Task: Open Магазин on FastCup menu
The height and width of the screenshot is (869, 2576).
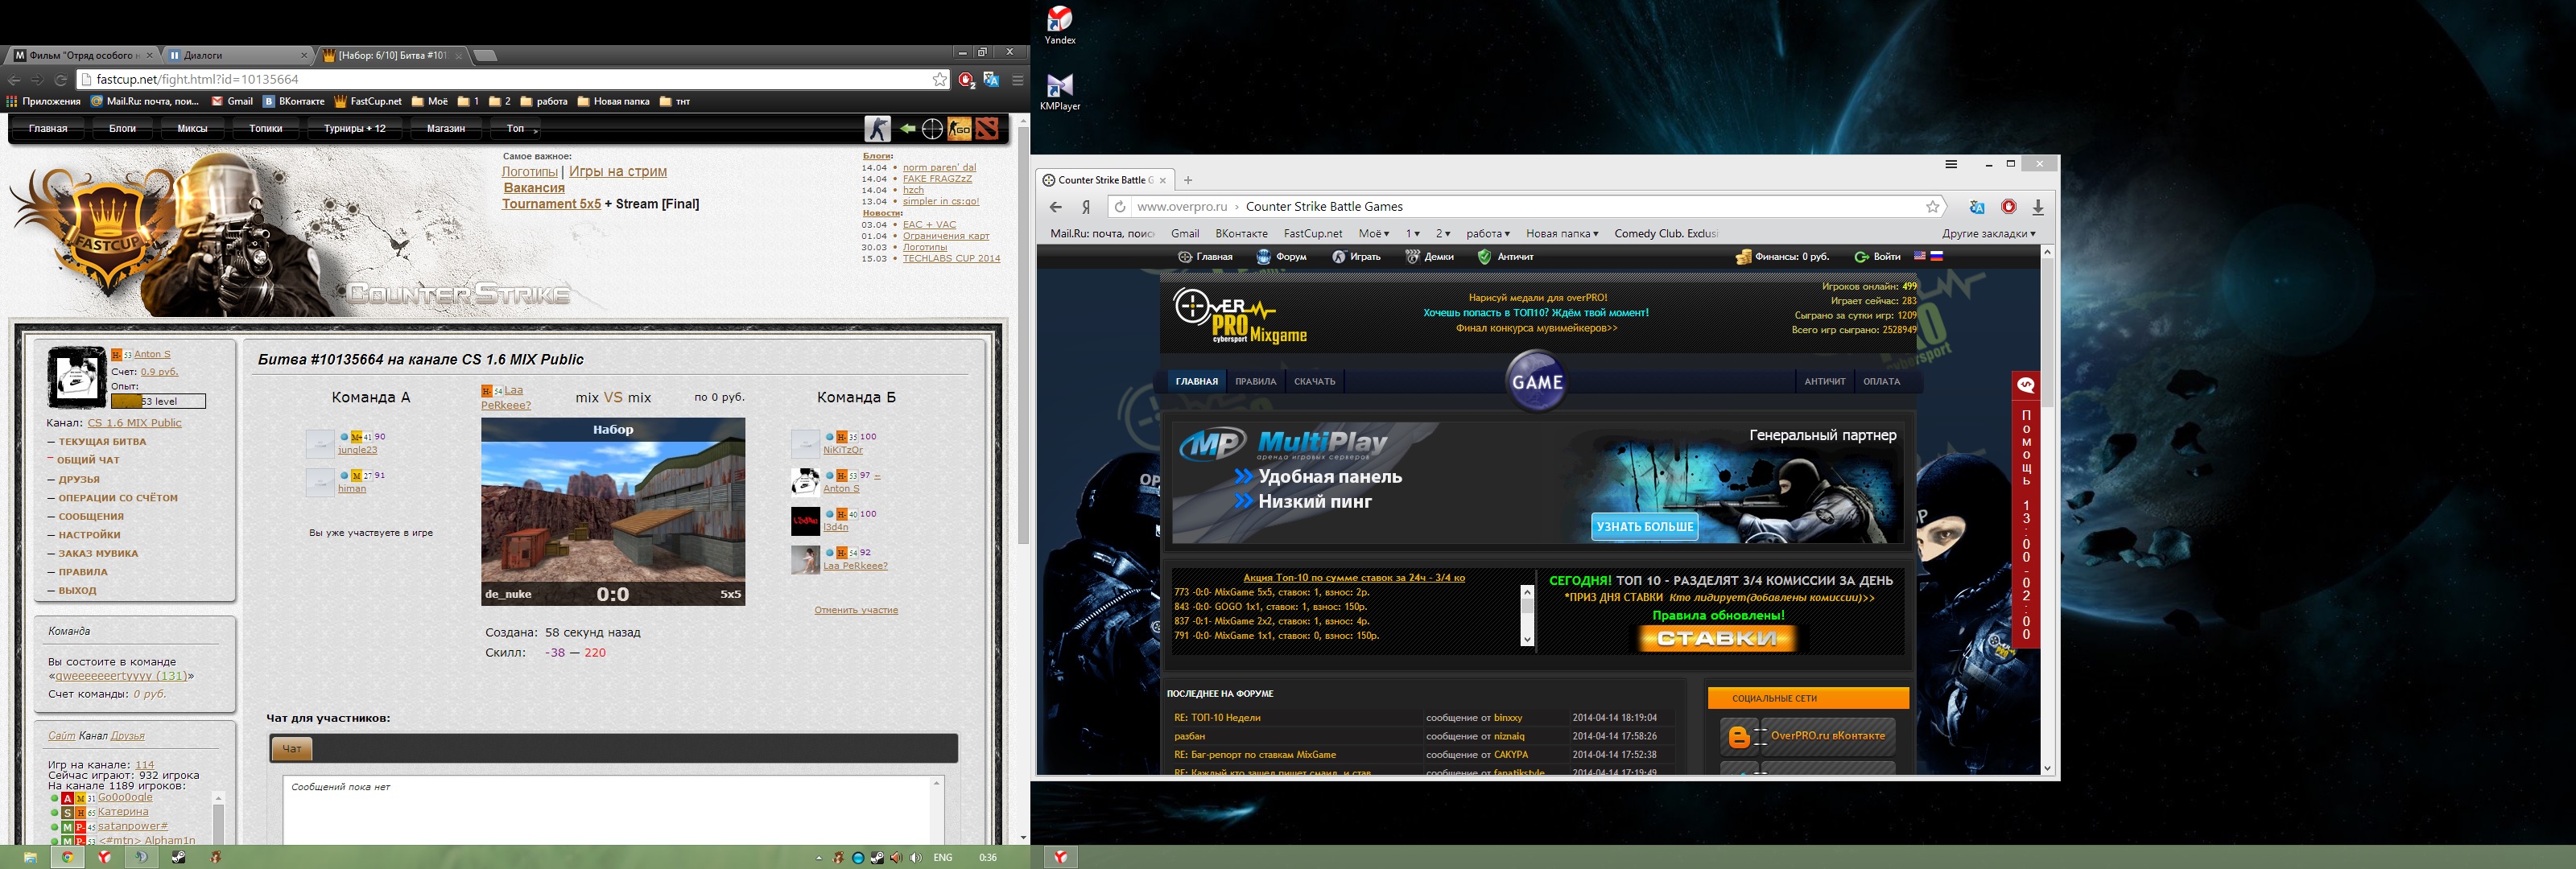Action: click(x=445, y=129)
